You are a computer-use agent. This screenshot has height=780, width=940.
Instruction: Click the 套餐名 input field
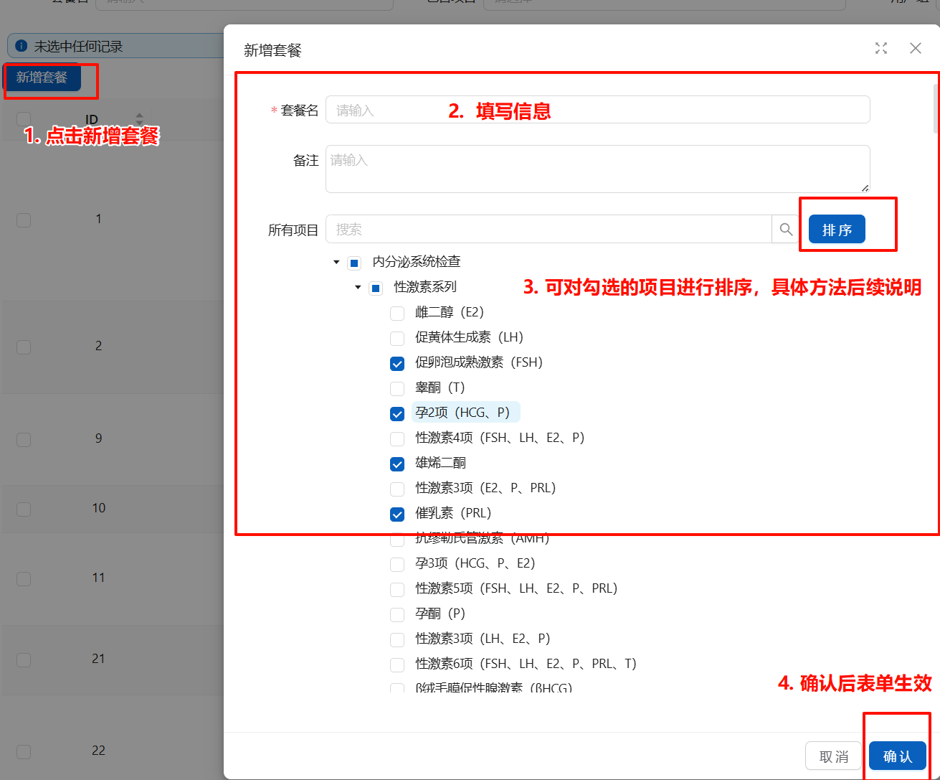(597, 110)
